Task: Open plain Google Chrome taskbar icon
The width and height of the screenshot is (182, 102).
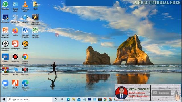Action: coord(105,99)
